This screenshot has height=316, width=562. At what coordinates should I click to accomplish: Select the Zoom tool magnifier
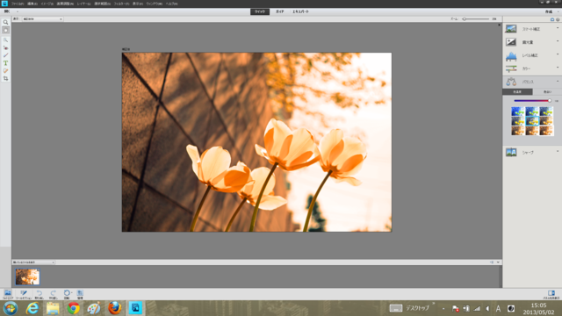(x=5, y=22)
